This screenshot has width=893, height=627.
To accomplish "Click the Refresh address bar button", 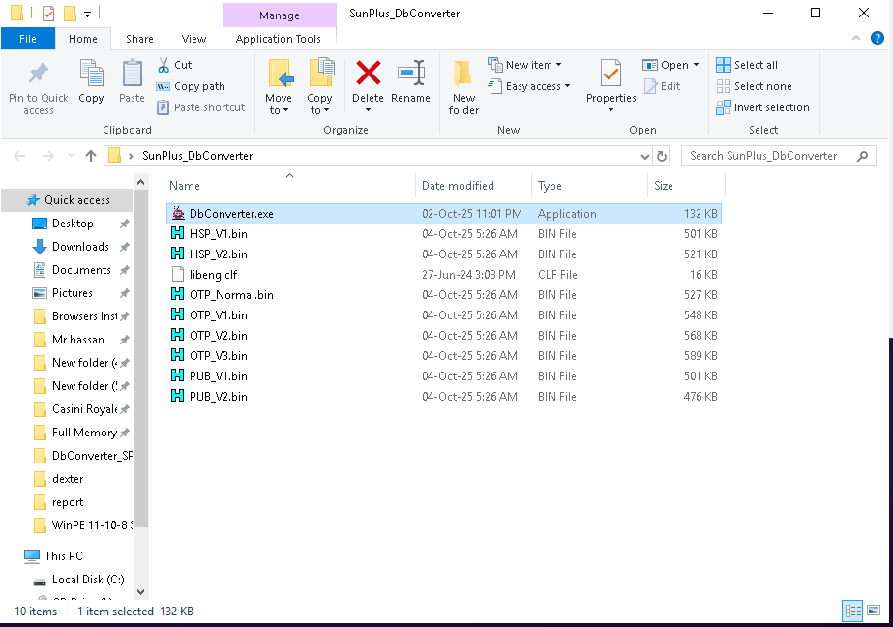I will (661, 156).
